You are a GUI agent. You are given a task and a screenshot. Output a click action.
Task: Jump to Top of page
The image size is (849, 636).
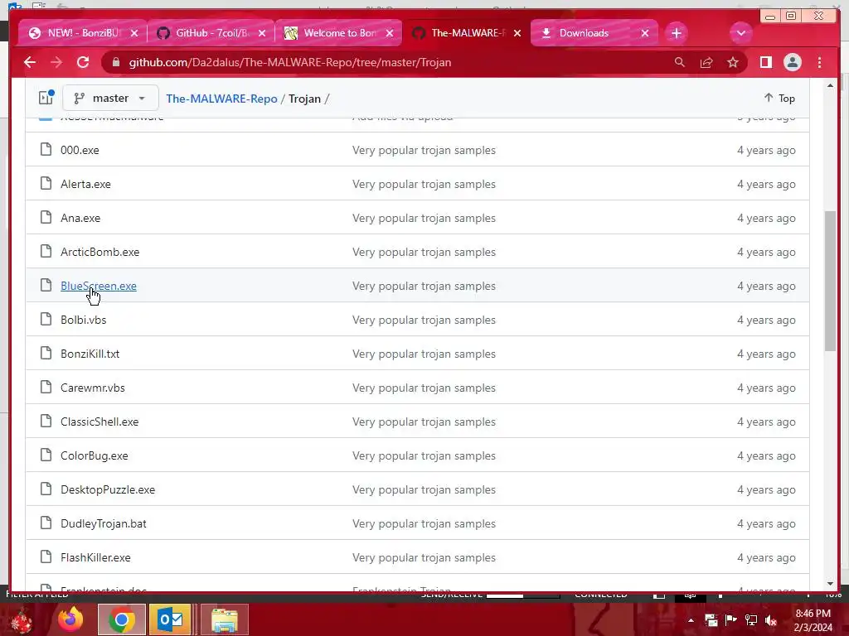pos(779,98)
